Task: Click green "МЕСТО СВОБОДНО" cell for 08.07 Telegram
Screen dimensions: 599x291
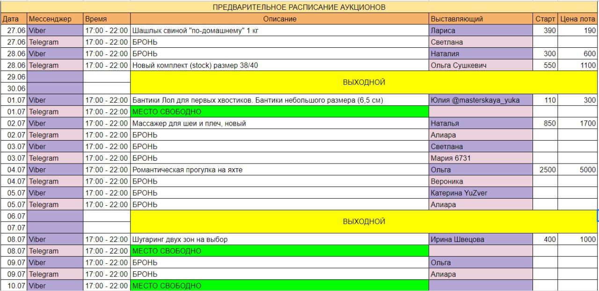Action: (x=280, y=251)
